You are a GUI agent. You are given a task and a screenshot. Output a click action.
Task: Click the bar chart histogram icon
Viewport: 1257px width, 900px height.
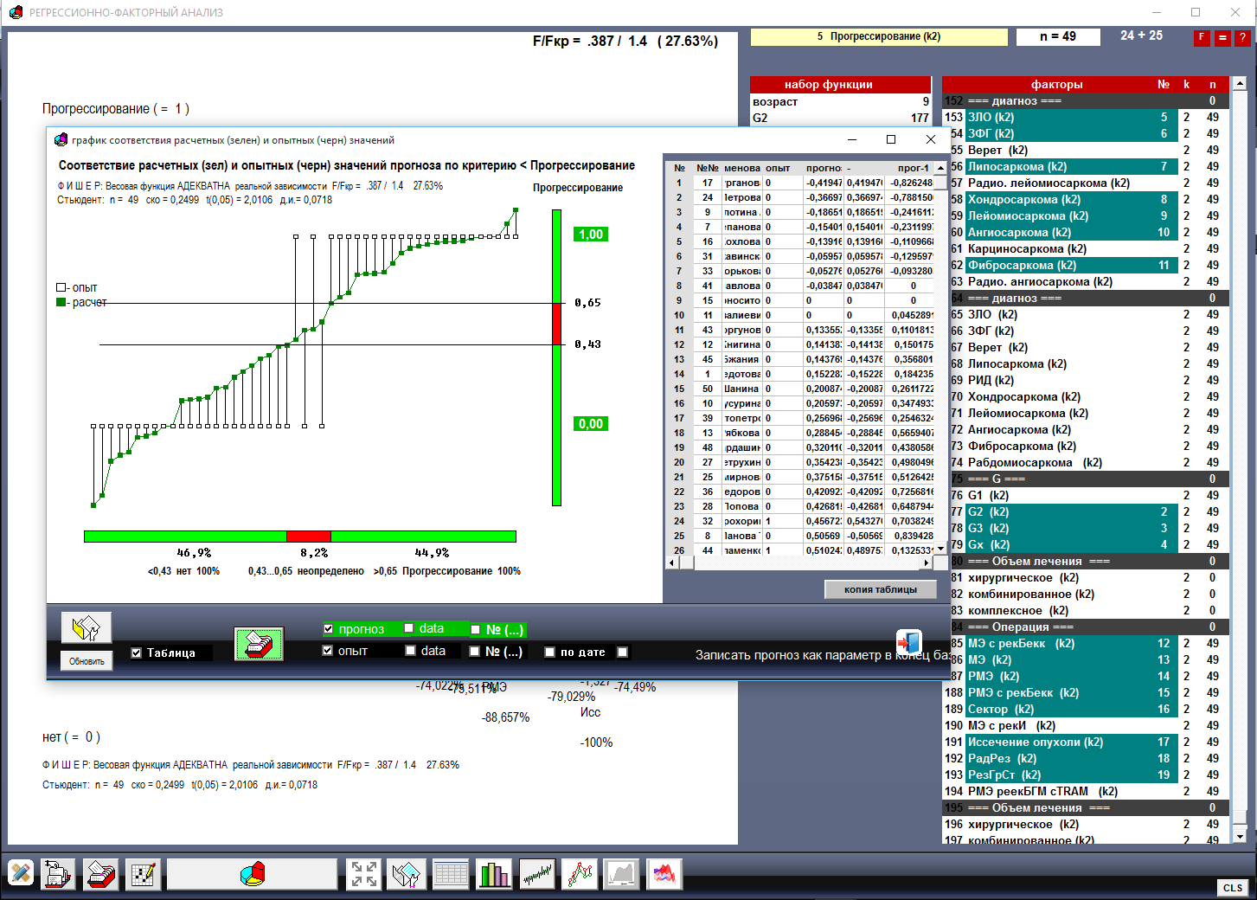click(494, 874)
